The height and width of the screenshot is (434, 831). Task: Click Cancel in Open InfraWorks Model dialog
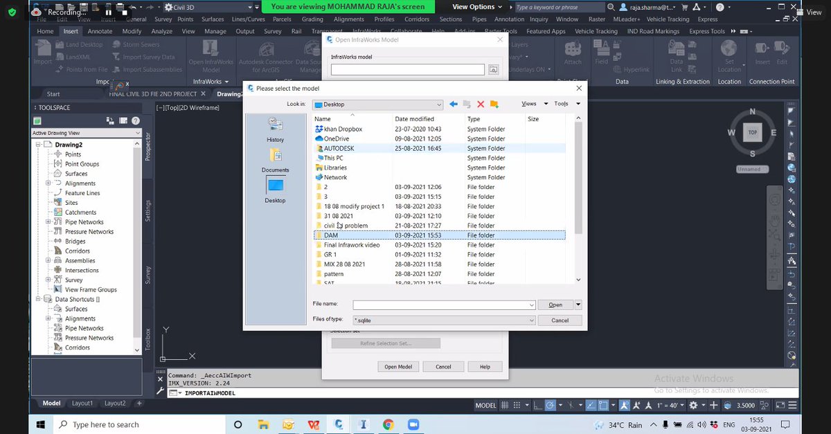tap(443, 367)
